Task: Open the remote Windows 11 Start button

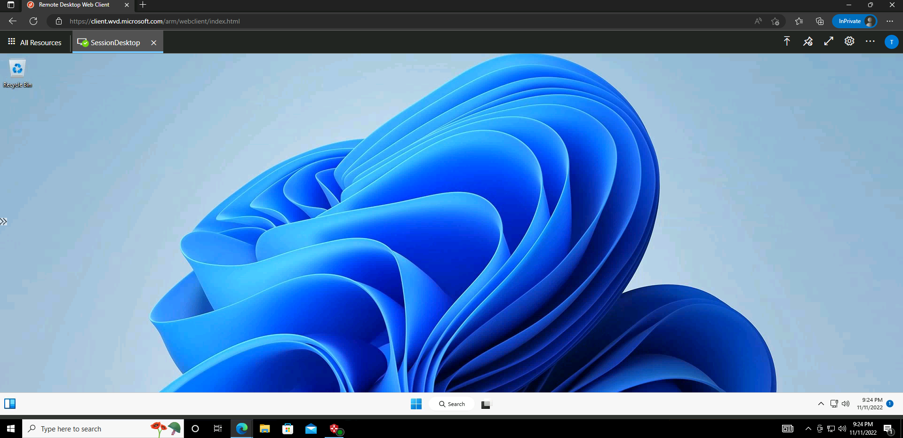Action: (x=416, y=404)
